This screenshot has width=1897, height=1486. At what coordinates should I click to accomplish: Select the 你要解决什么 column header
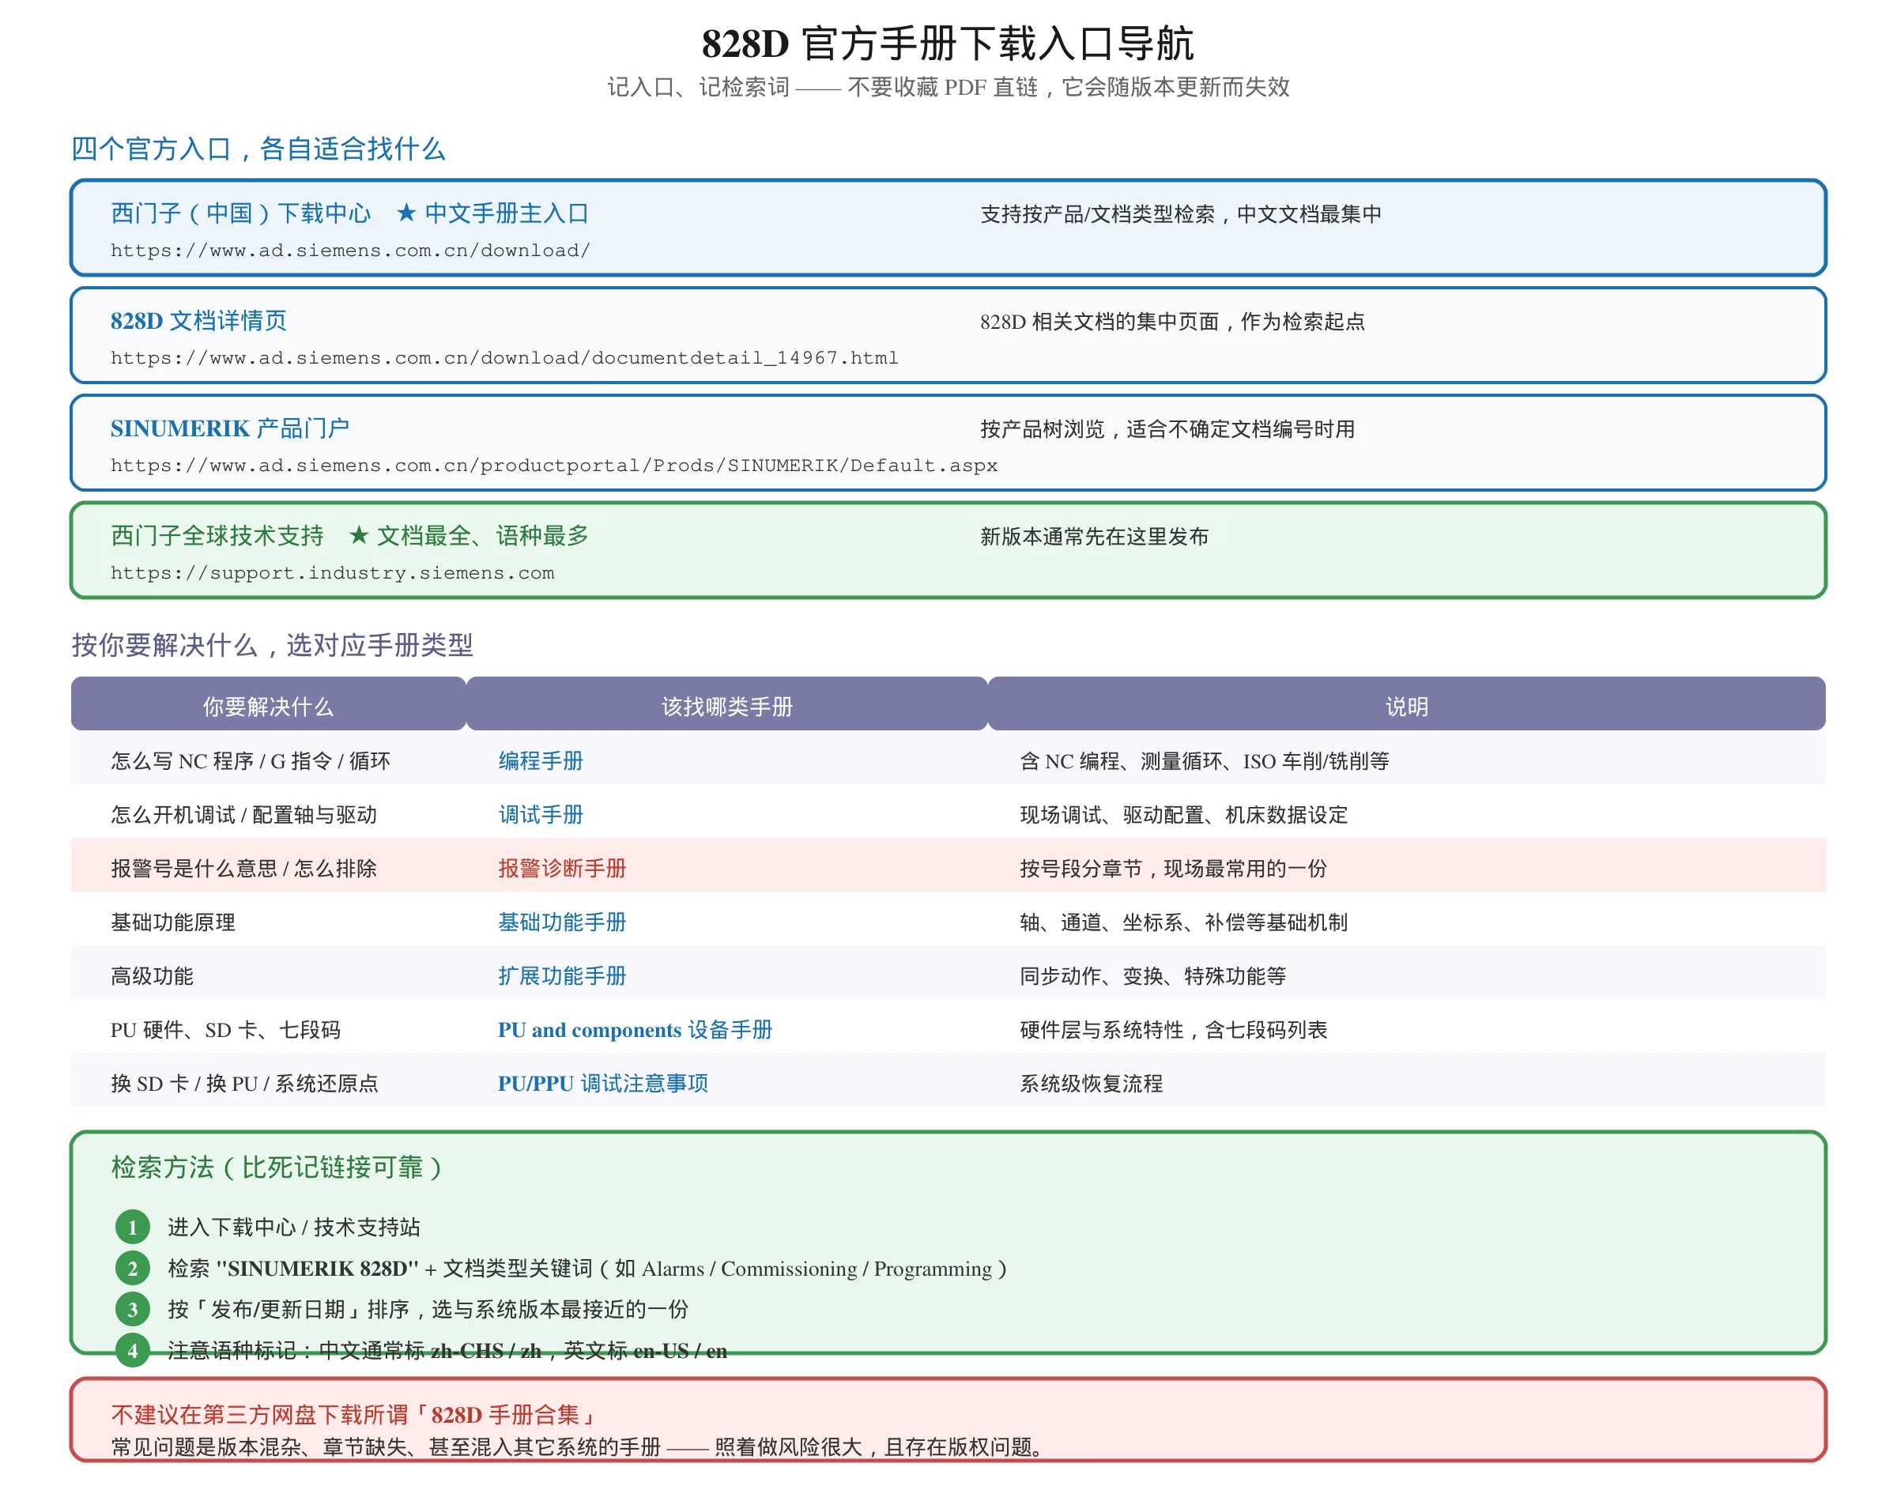(268, 703)
